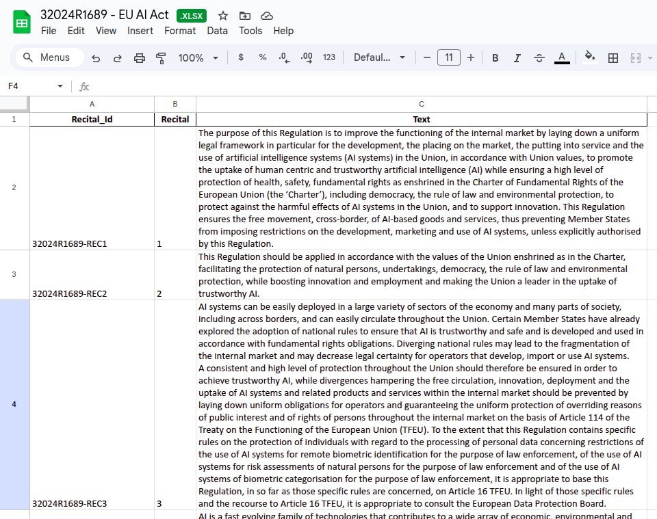This screenshot has height=519, width=657.
Task: Select column A header
Action: 92,104
